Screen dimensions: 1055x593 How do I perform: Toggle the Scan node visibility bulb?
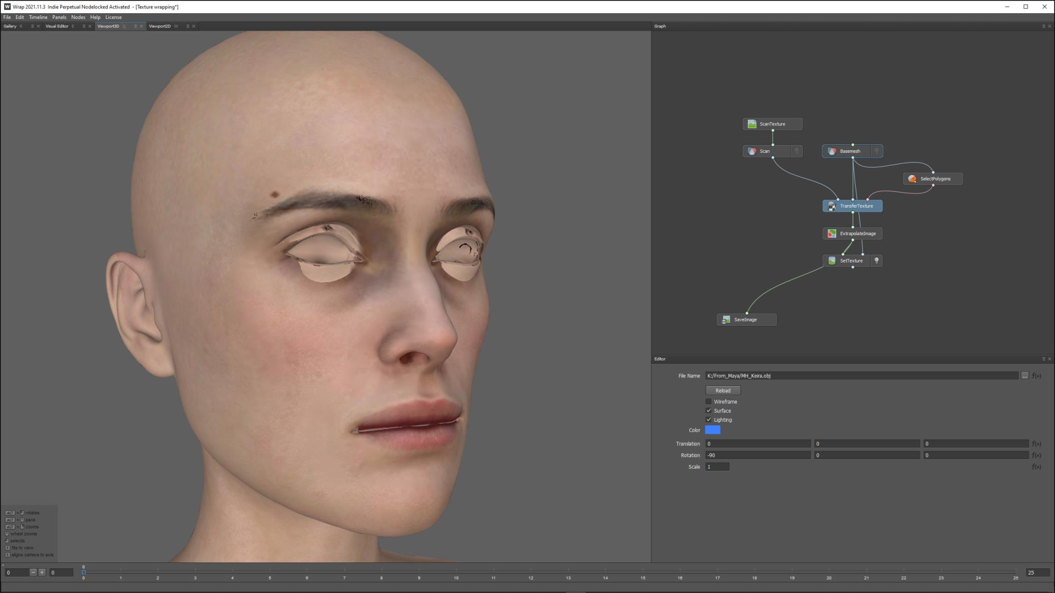797,151
